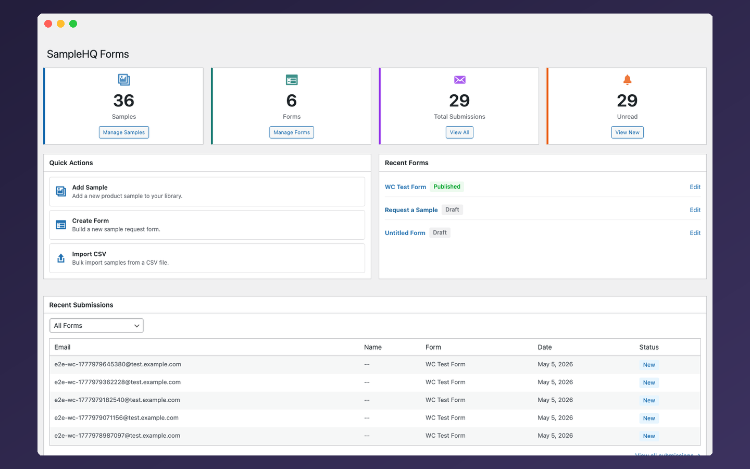The image size is (750, 469).
Task: Click the View New unread button
Action: click(627, 132)
